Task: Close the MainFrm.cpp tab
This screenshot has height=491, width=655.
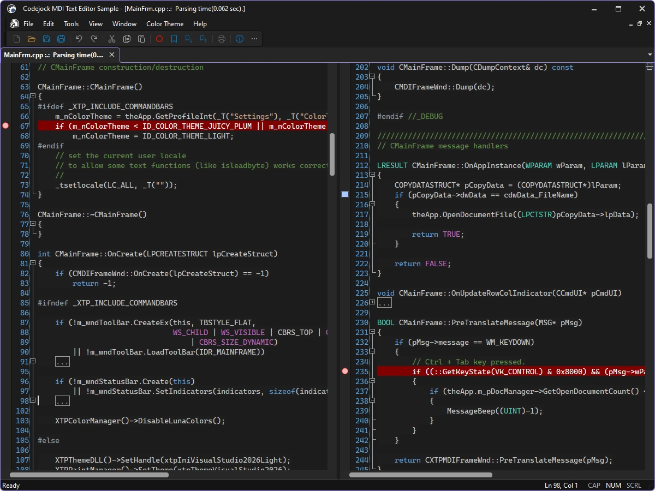Action: tap(112, 55)
